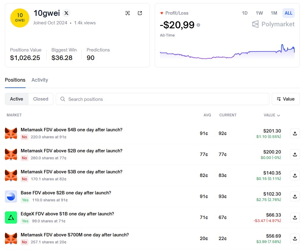Show Closed positions

click(41, 99)
